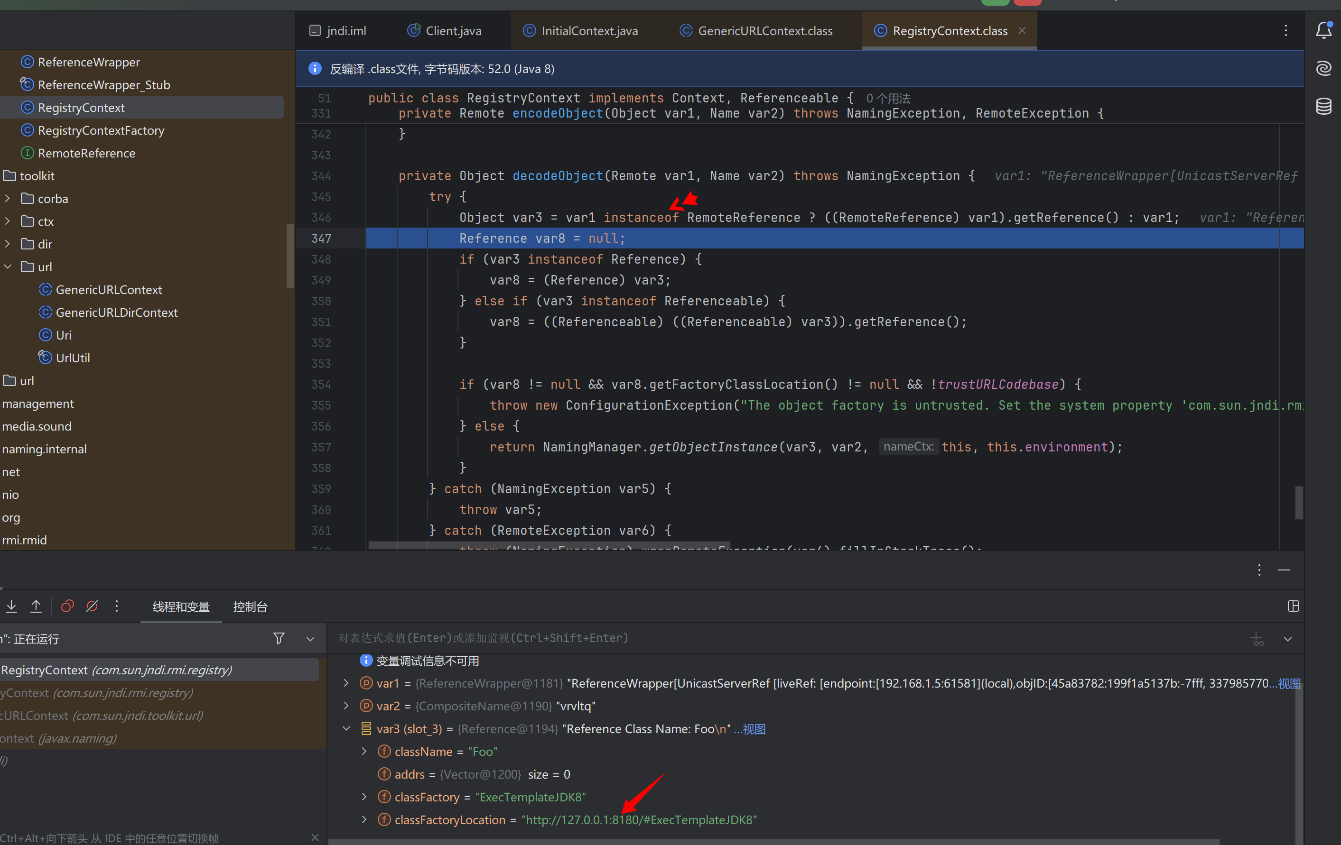Toggle Mute Breakpoints icon

[93, 606]
